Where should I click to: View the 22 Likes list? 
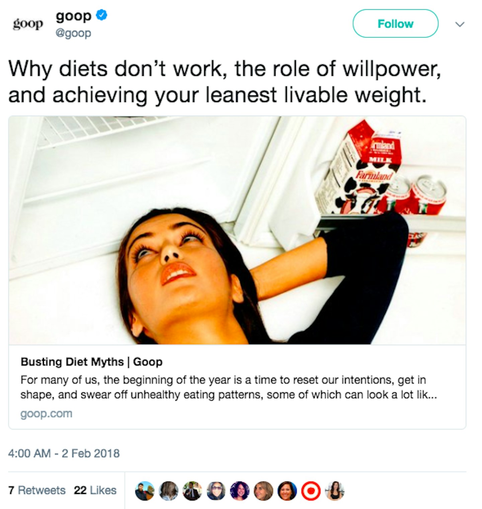tap(95, 490)
